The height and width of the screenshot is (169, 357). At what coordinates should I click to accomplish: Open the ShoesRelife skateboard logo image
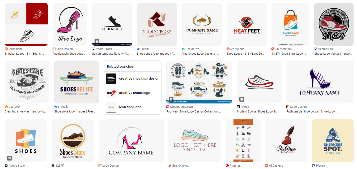pos(76,82)
